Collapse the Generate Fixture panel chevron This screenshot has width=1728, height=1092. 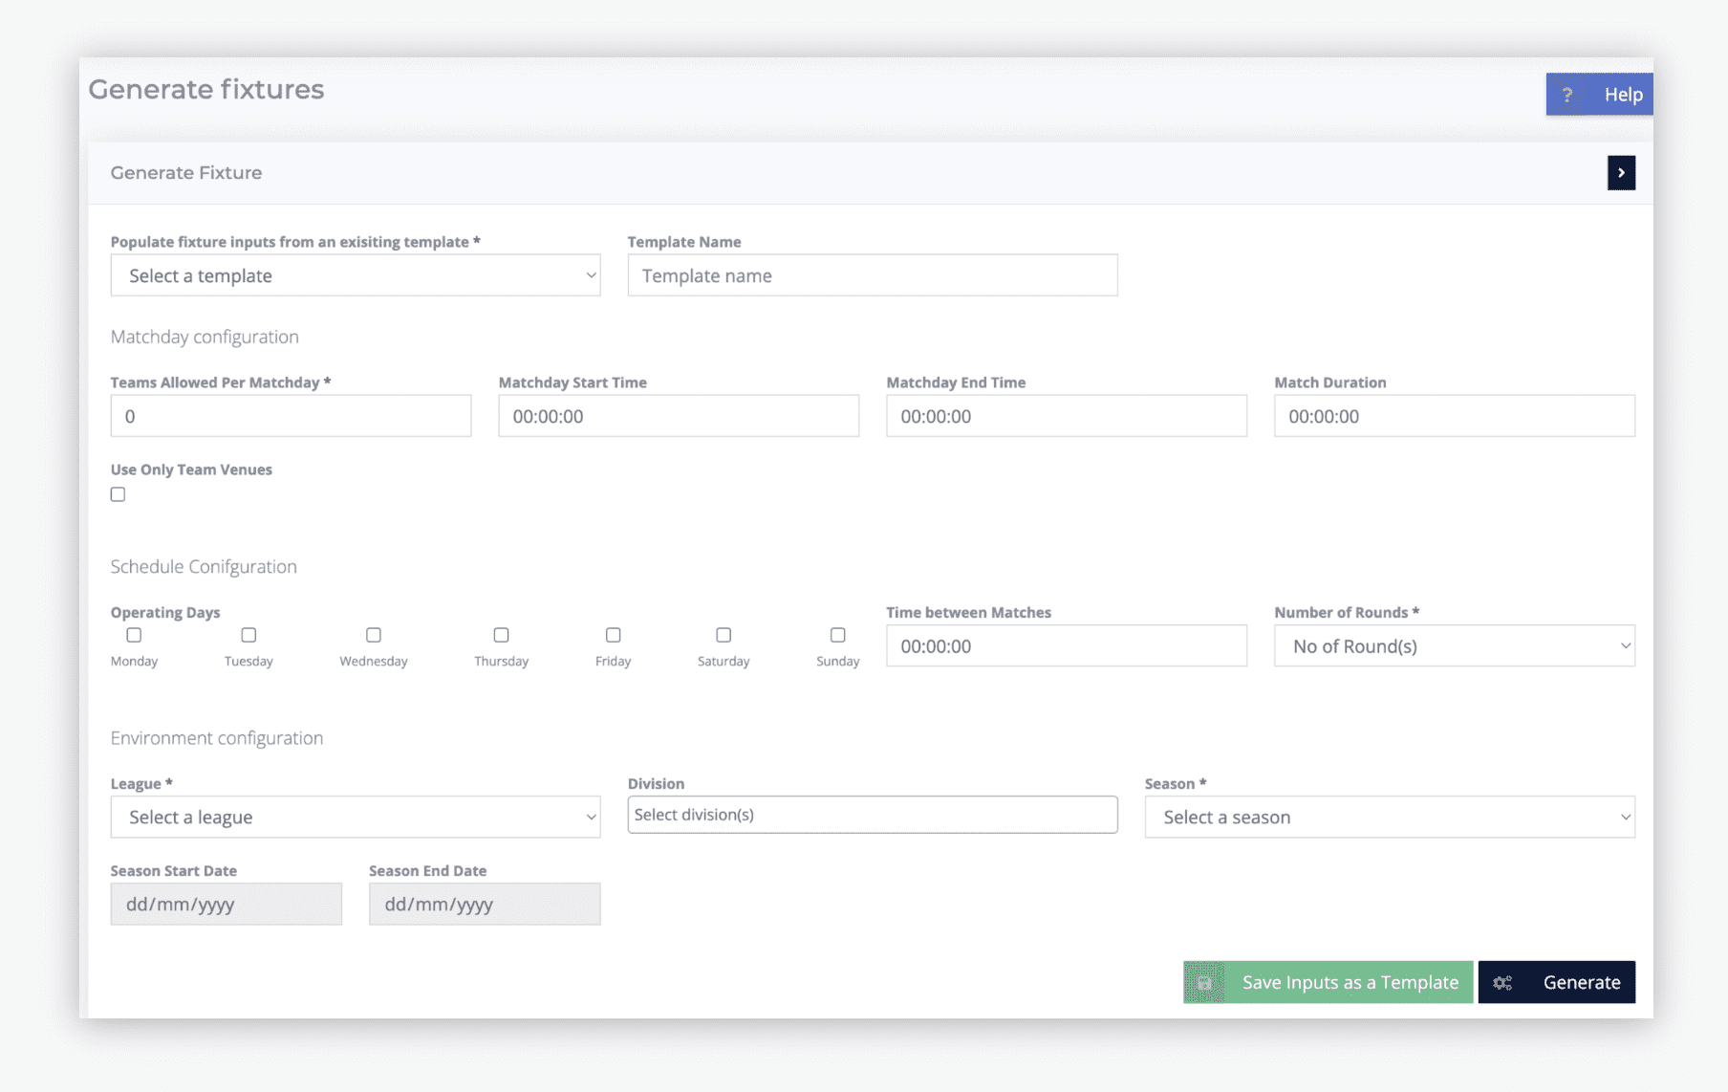(1621, 173)
